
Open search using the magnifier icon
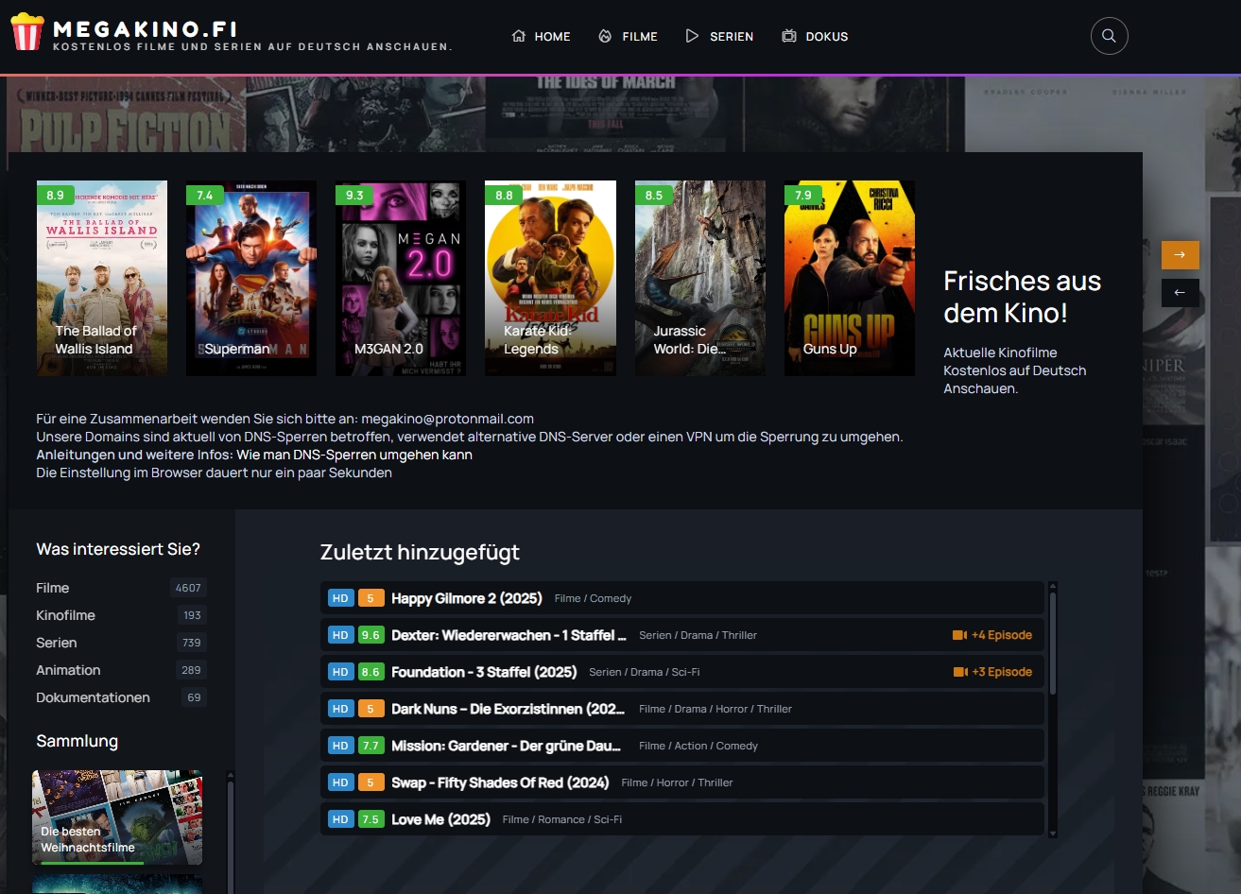coord(1108,36)
